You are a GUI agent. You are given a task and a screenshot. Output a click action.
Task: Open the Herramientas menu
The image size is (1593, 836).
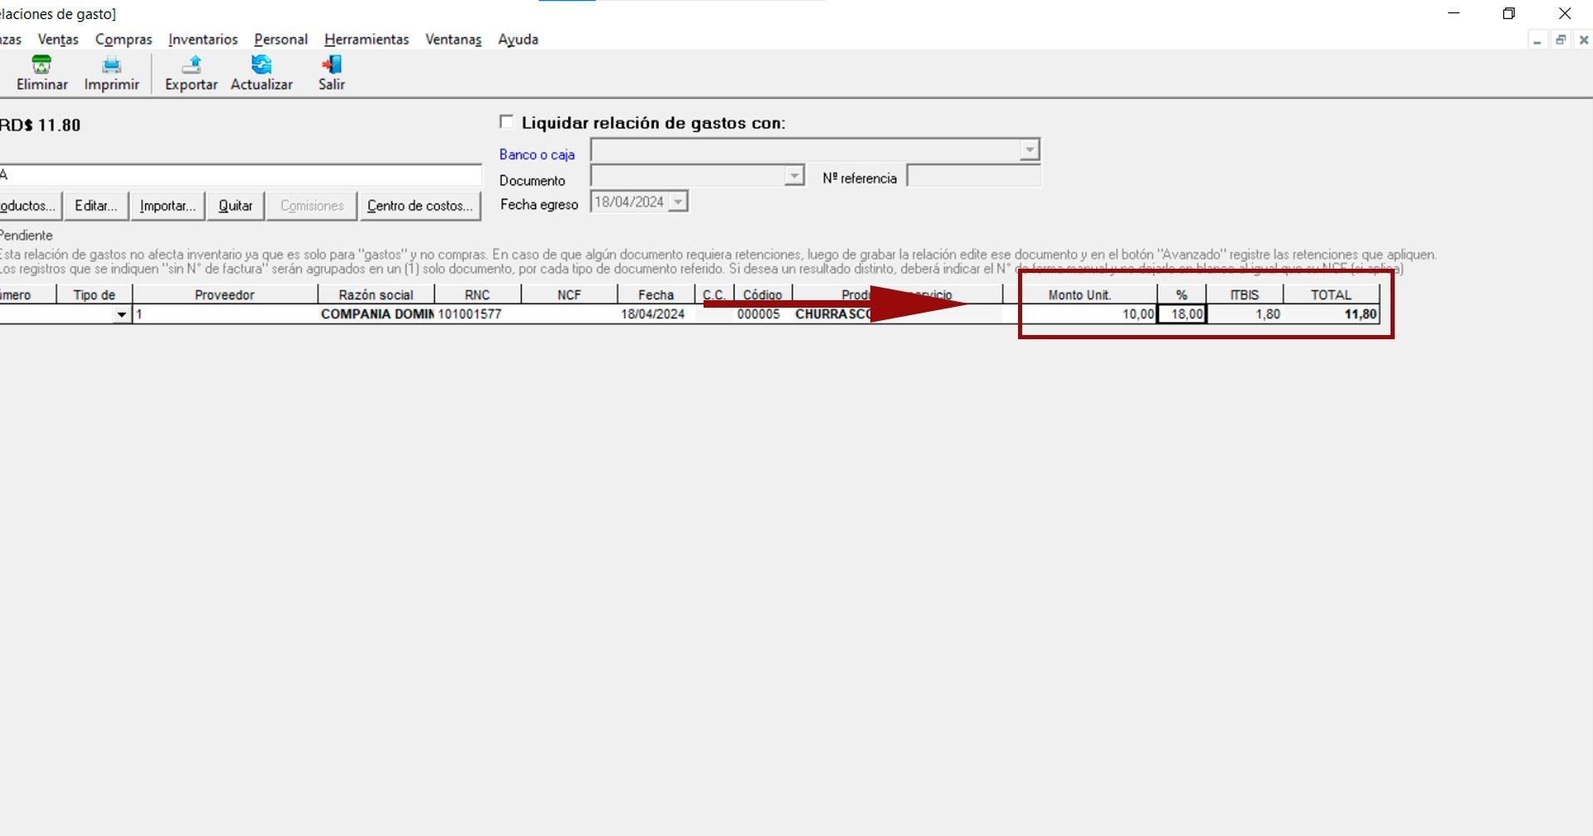366,39
